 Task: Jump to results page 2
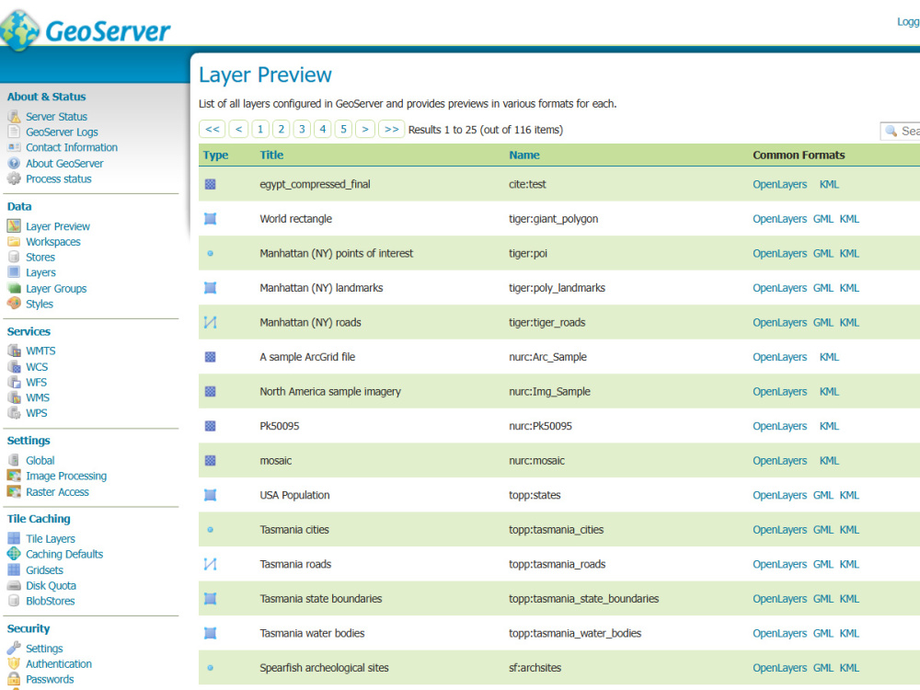click(281, 129)
